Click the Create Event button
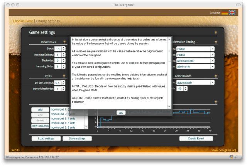The image size is (247, 166). click(196, 139)
